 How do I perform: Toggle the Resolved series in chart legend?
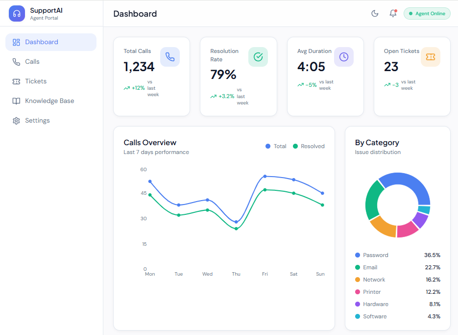[309, 146]
